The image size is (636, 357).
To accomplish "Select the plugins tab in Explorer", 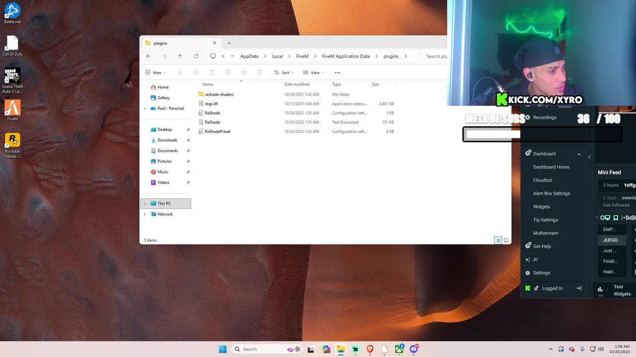I will click(x=181, y=43).
